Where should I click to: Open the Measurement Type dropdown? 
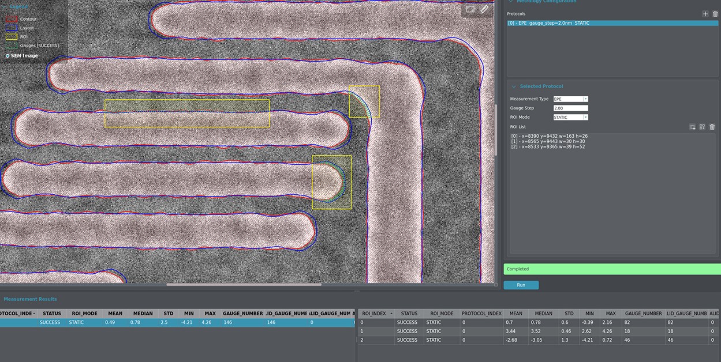(x=570, y=99)
